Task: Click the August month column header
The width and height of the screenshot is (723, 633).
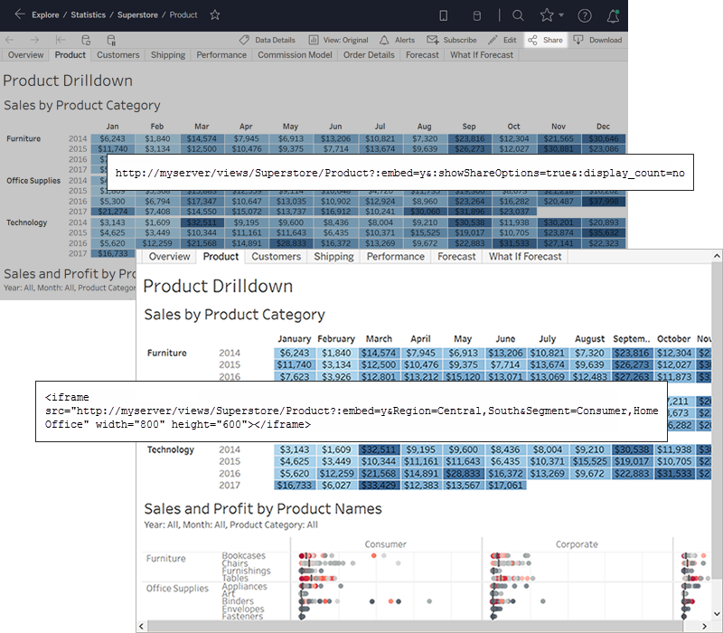Action: pos(589,339)
